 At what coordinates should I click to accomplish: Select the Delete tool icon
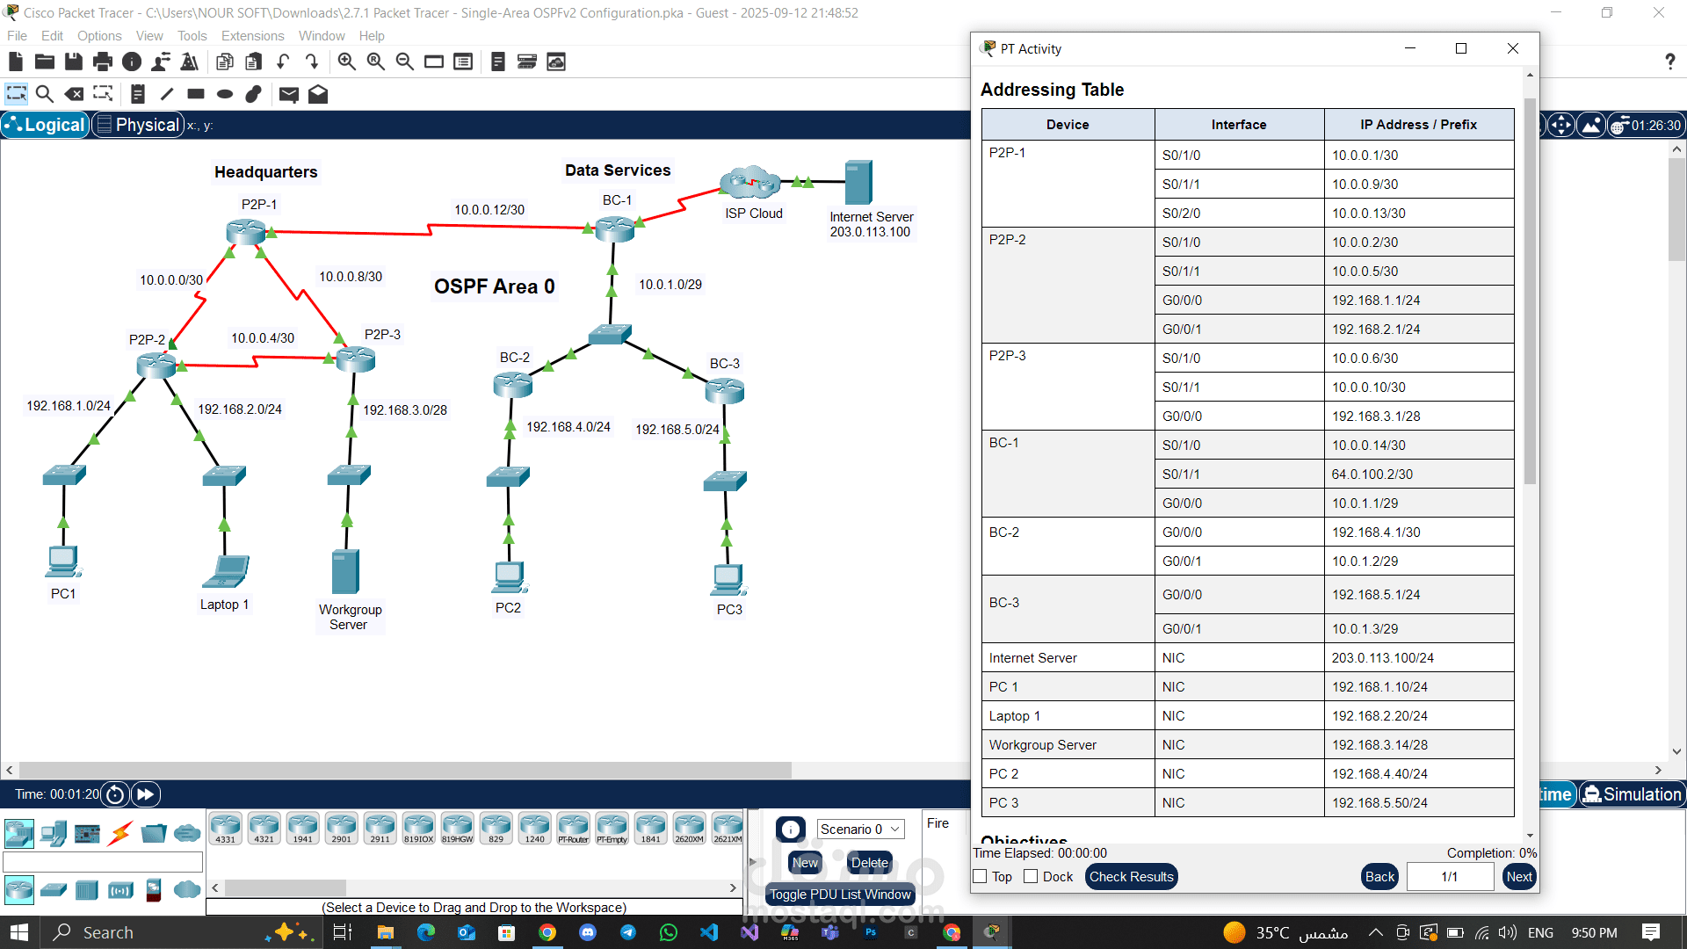click(x=75, y=94)
